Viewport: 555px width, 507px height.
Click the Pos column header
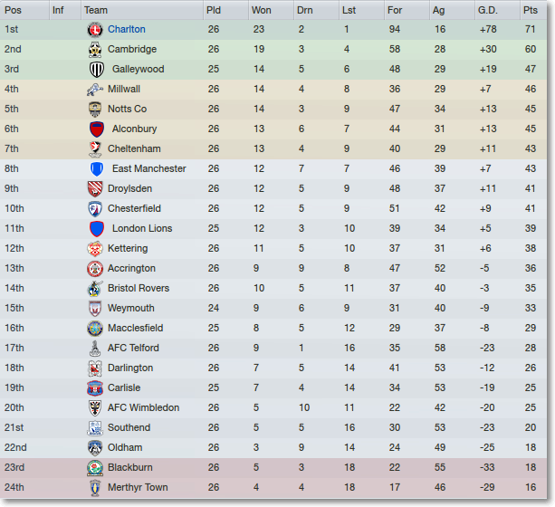[x=13, y=10]
